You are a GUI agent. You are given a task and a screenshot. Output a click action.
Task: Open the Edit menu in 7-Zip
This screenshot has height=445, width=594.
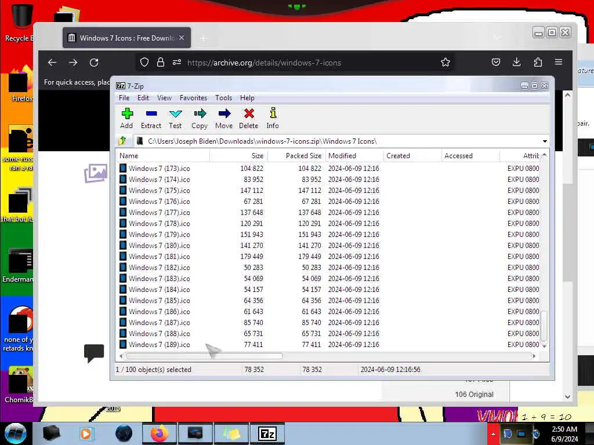click(143, 98)
